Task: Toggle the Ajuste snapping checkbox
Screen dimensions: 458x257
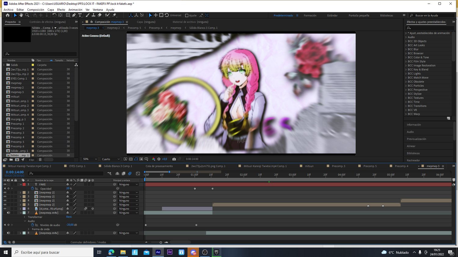Action: [187, 16]
